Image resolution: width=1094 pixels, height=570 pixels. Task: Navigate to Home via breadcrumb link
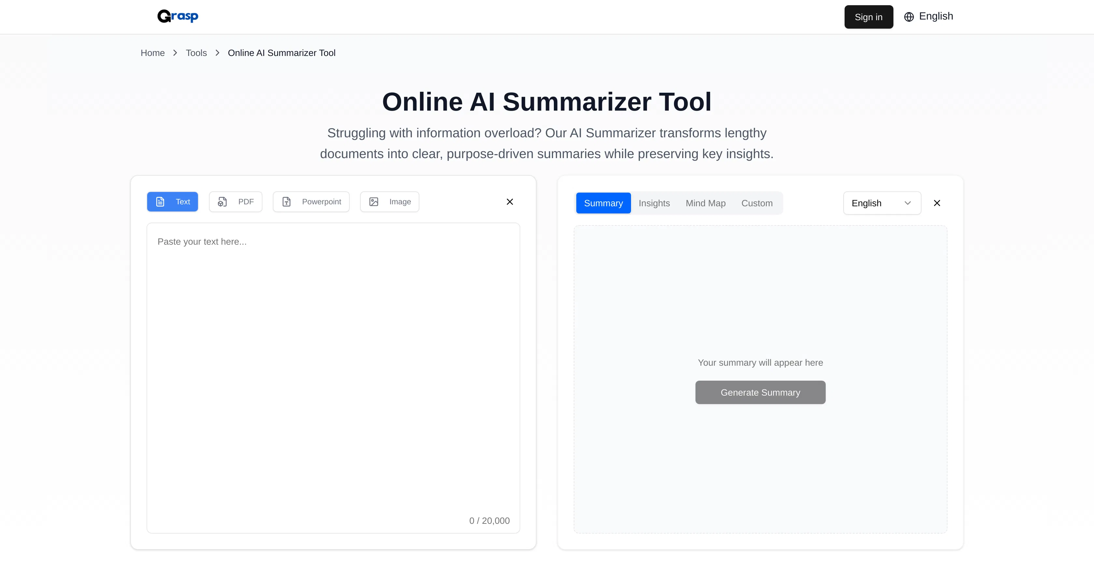coord(152,53)
